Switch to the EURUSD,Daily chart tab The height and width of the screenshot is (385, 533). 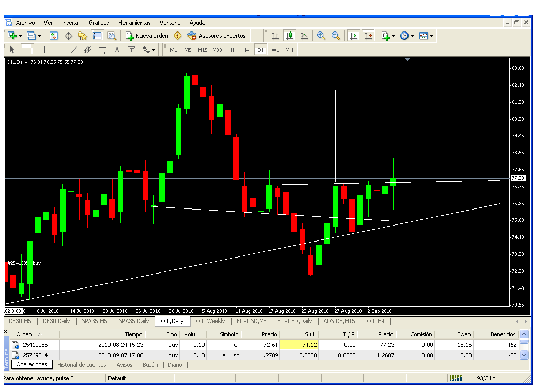click(x=294, y=321)
